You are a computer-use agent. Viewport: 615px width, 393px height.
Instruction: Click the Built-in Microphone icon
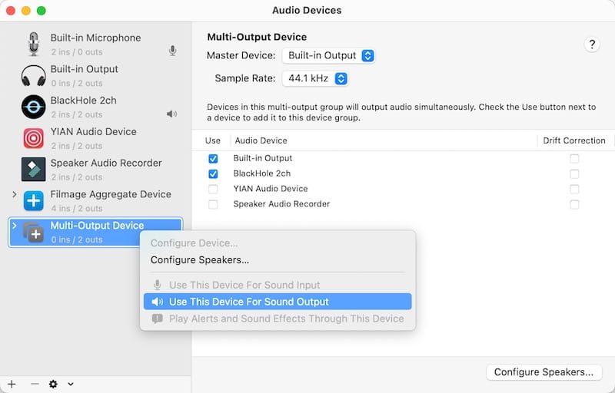(33, 44)
